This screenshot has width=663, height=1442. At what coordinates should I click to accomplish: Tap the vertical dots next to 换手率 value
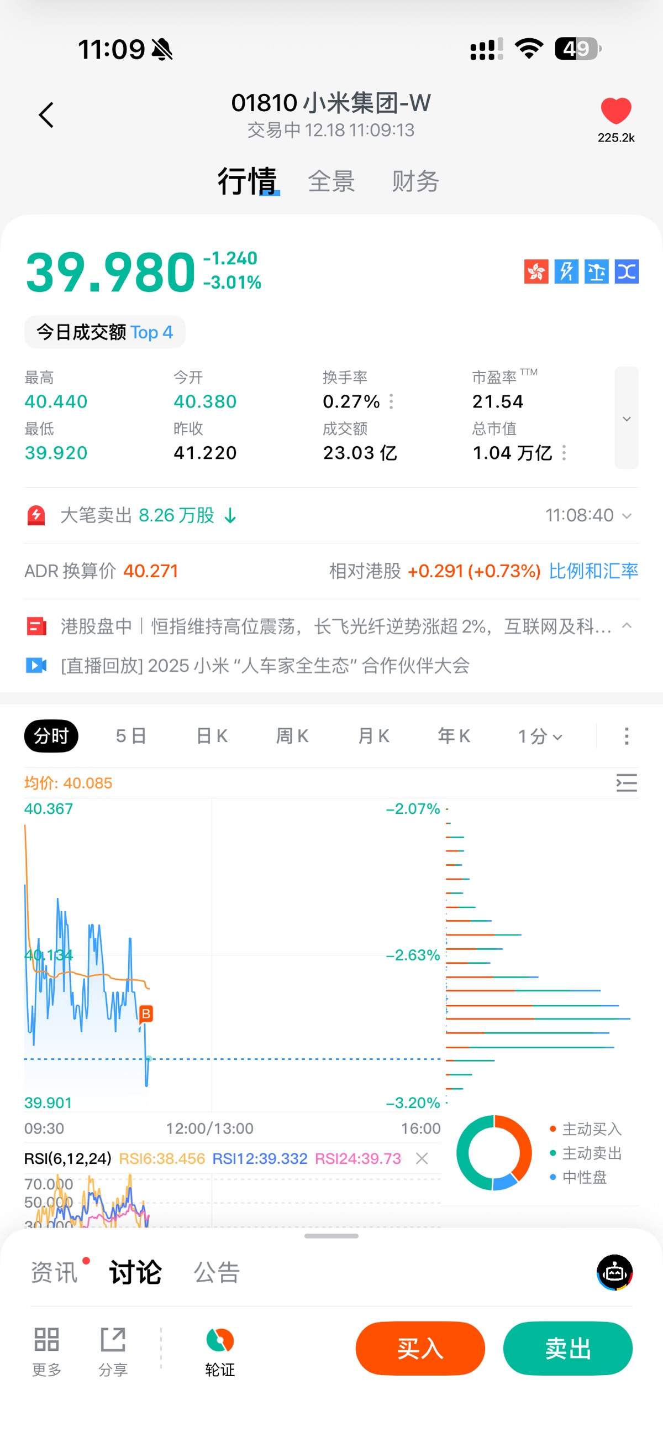(x=391, y=401)
